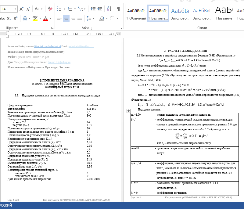The width and height of the screenshot is (244, 209).
Task: Toggle show paragraph marks
Action: tap(119, 9)
